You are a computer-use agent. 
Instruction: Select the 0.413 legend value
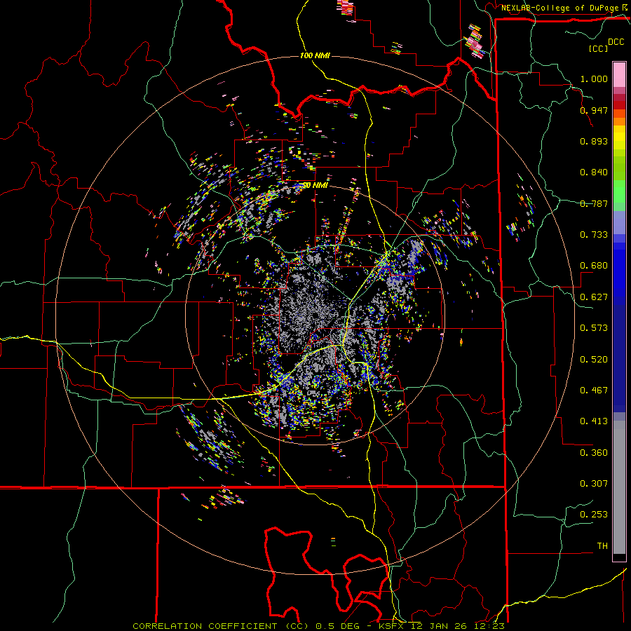tap(594, 421)
